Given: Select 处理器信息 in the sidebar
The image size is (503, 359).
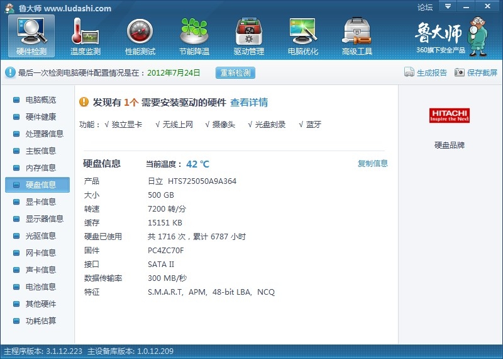Looking at the screenshot, I should click(44, 134).
